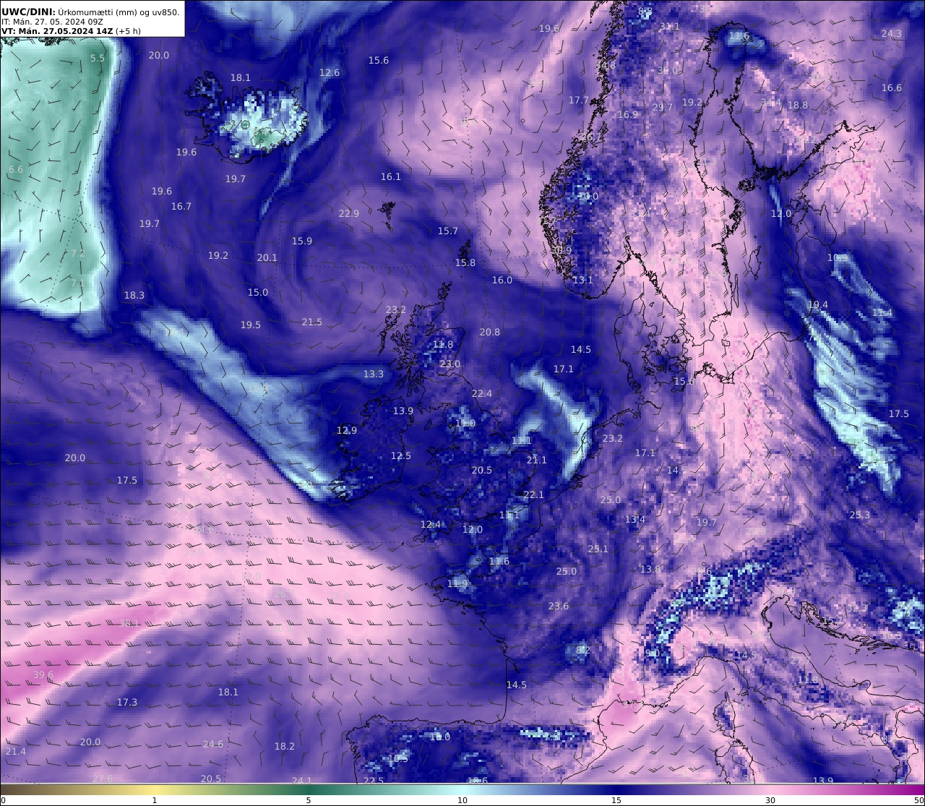925x806 pixels.
Task: Click the valid time 'VT: Mán. 27.05.2024 14Z'
Action: pos(56,31)
